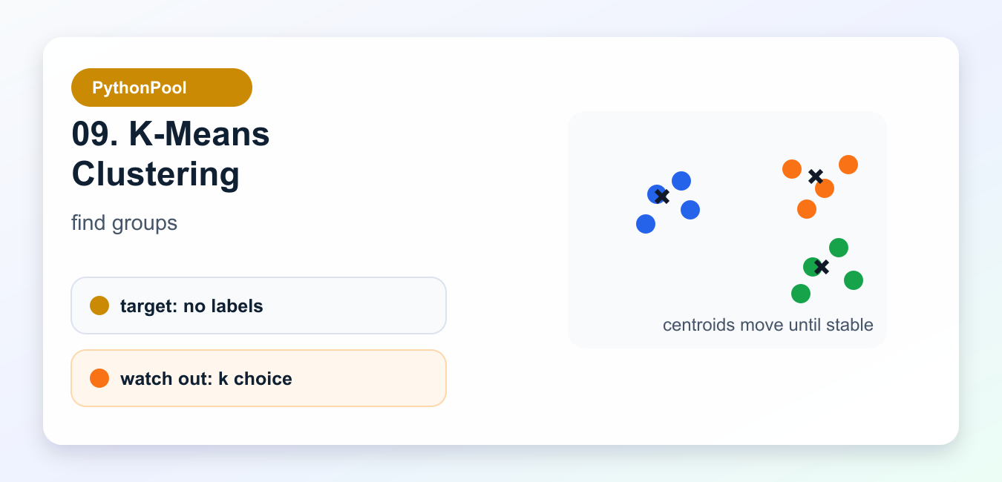1002x482 pixels.
Task: Click the PythonPool badge
Action: [x=162, y=88]
